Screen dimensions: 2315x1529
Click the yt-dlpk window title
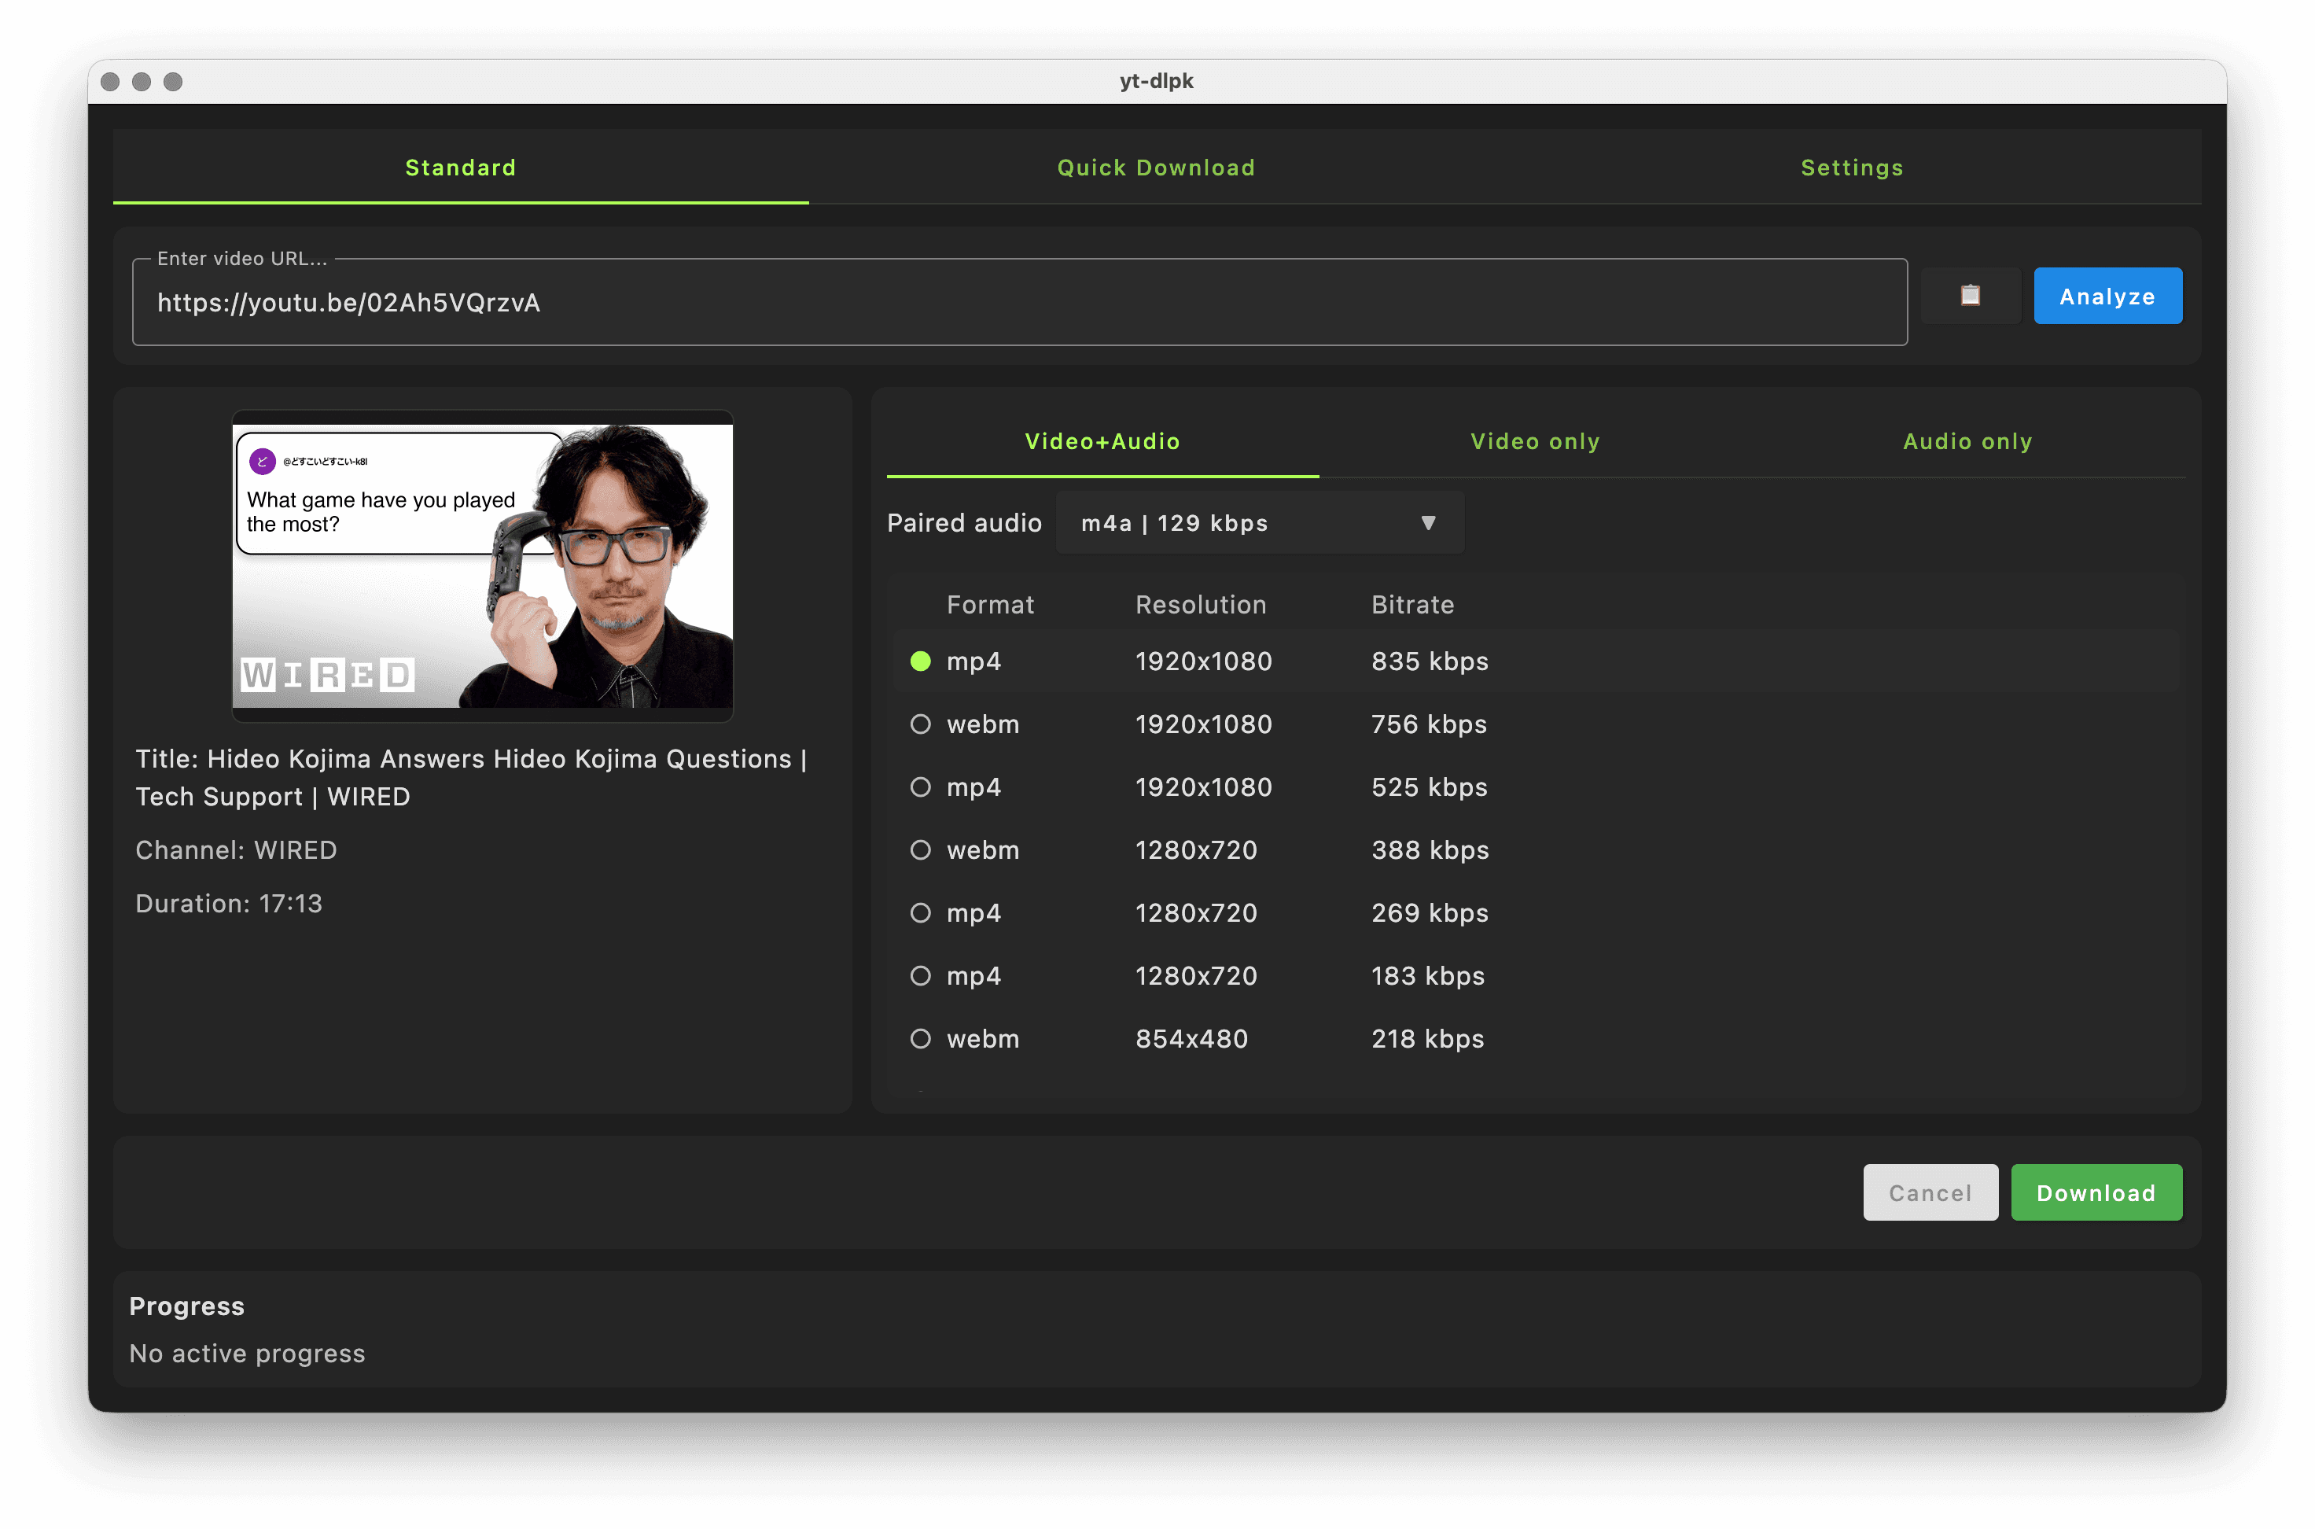coord(1156,81)
